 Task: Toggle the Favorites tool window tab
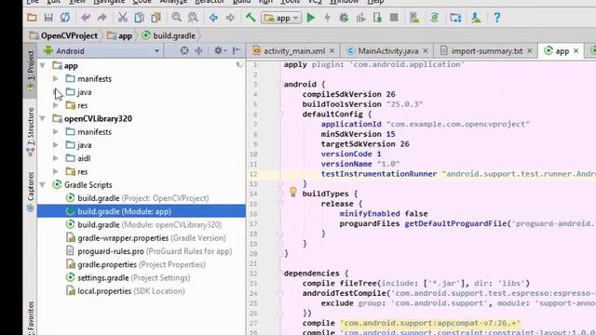coord(31,317)
